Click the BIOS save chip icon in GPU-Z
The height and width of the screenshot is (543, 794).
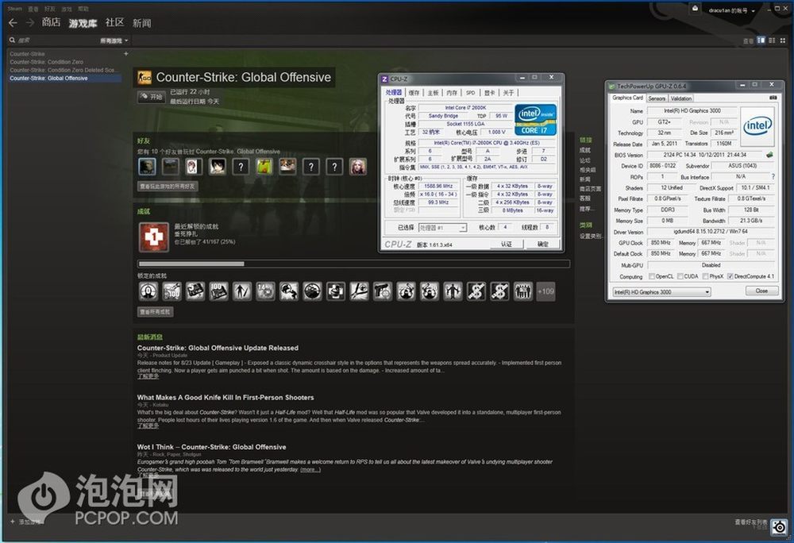click(x=769, y=155)
